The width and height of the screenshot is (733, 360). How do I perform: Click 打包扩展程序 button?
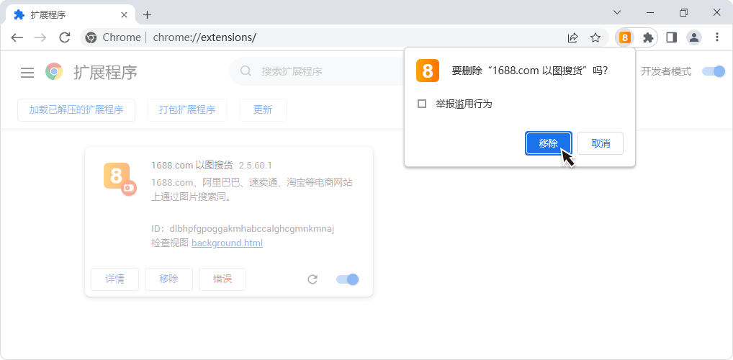click(x=187, y=110)
